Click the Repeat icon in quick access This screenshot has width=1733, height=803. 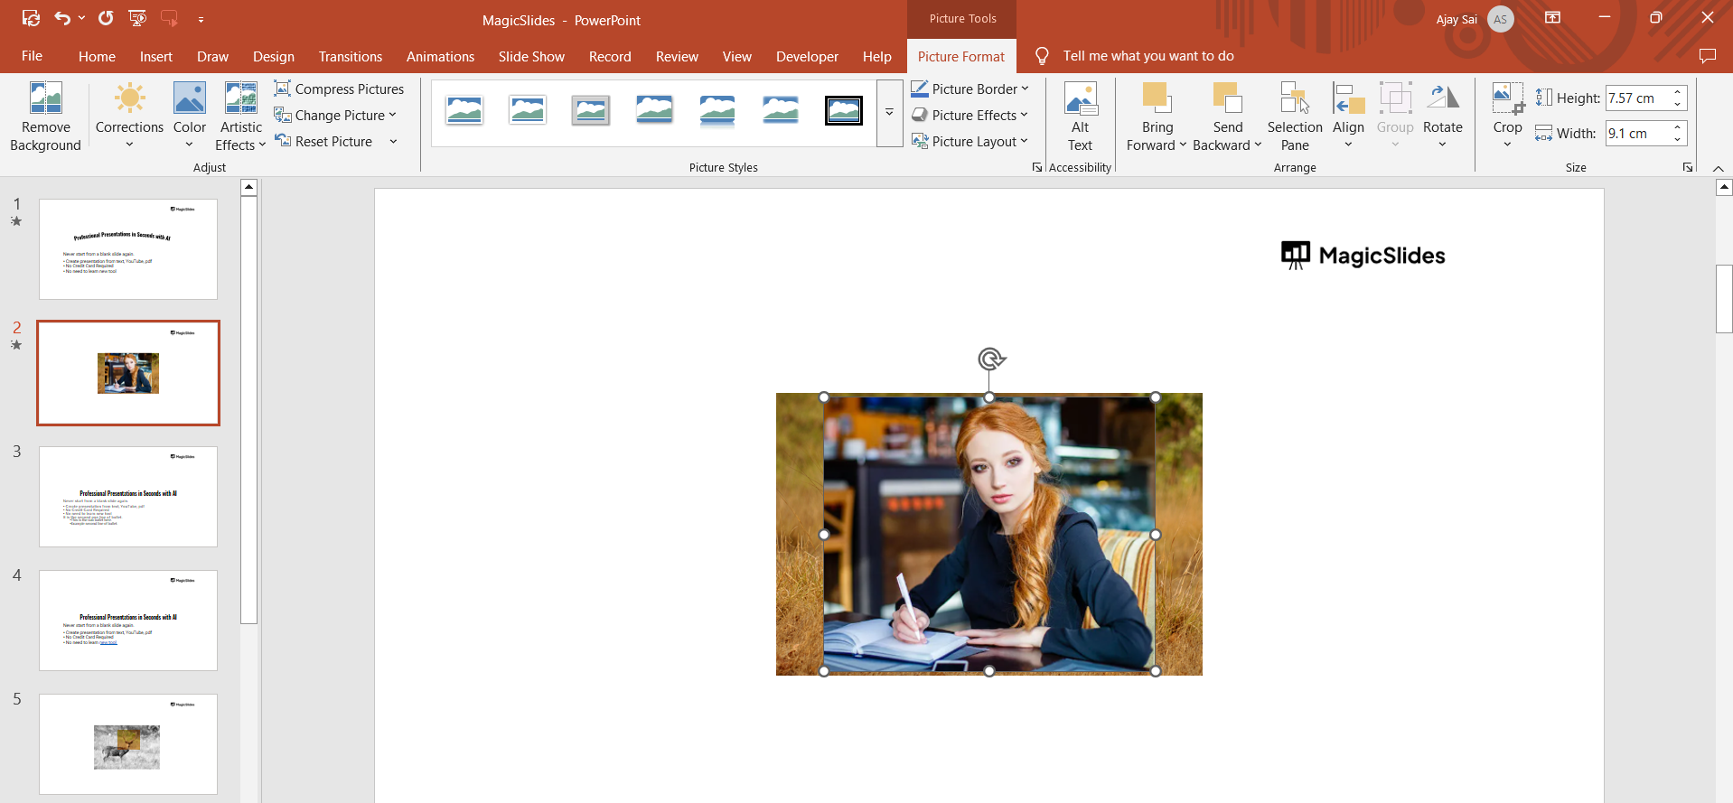106,18
